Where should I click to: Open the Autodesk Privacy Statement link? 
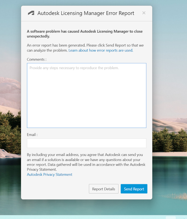pos(50,175)
